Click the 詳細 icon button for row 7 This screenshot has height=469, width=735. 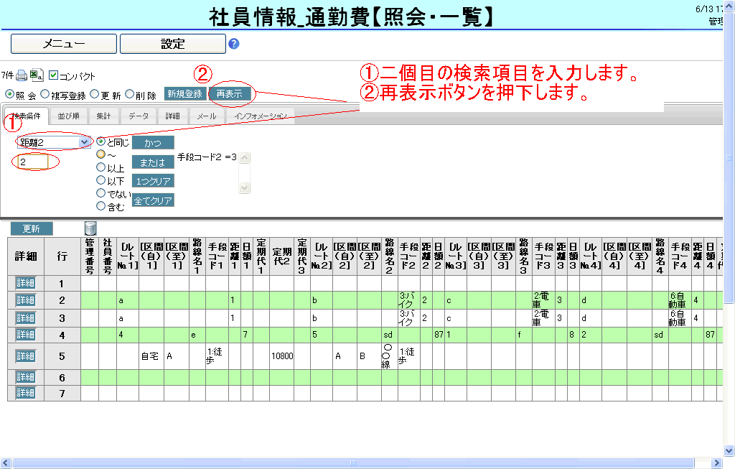25,393
